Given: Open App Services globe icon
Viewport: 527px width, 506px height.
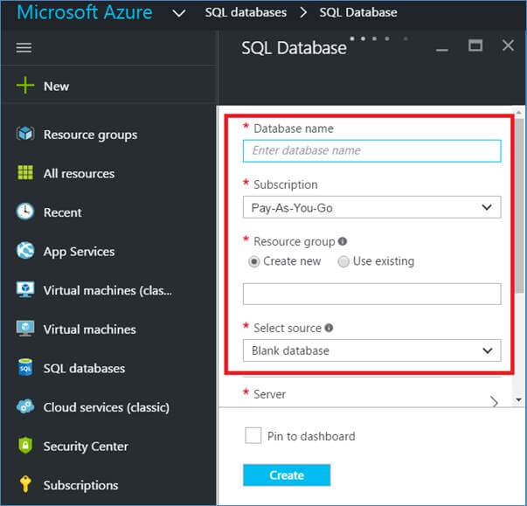Looking at the screenshot, I should click(25, 251).
